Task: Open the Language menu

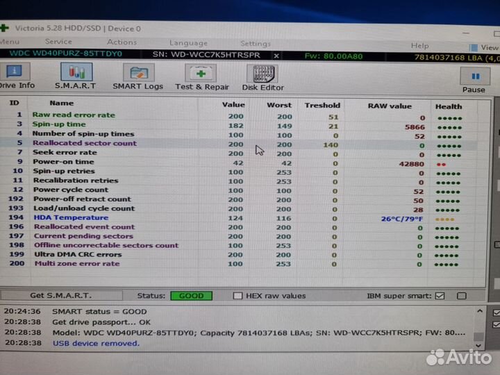Action: [x=188, y=43]
